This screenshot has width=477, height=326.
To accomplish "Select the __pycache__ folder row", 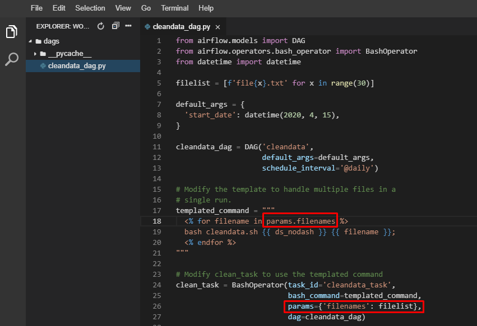I will (x=83, y=54).
